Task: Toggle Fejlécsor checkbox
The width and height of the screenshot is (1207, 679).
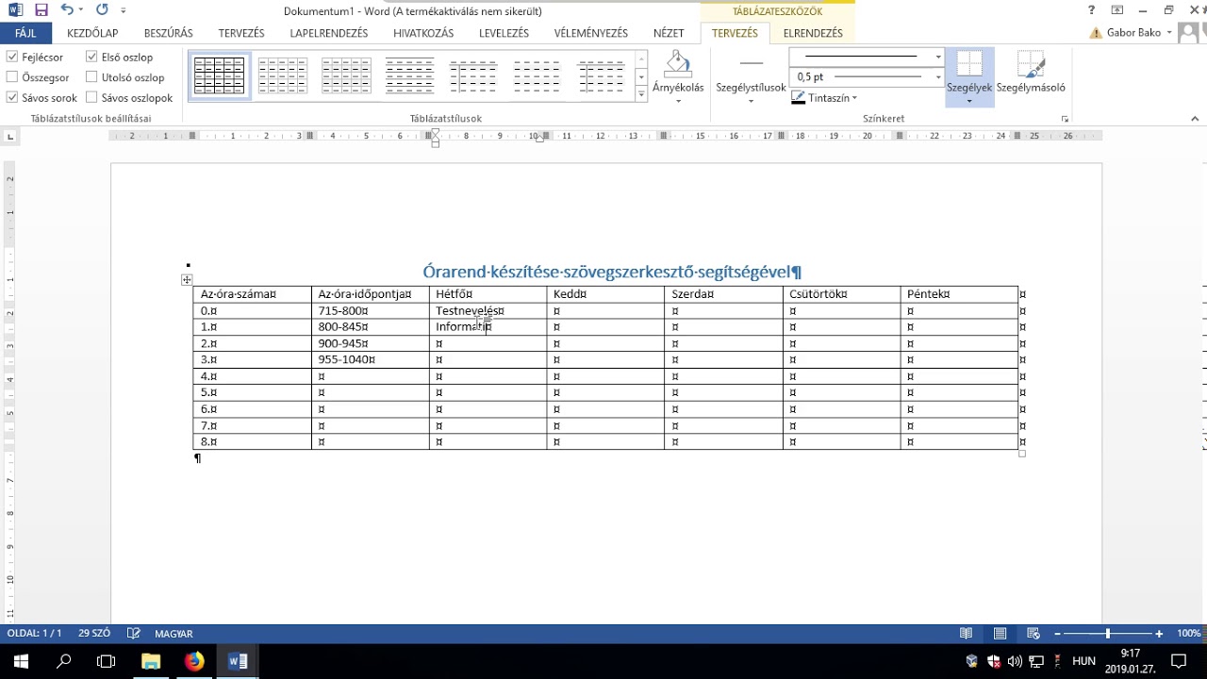Action: coord(12,57)
